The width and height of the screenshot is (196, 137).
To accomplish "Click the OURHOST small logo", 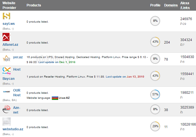I will click(6, 92).
